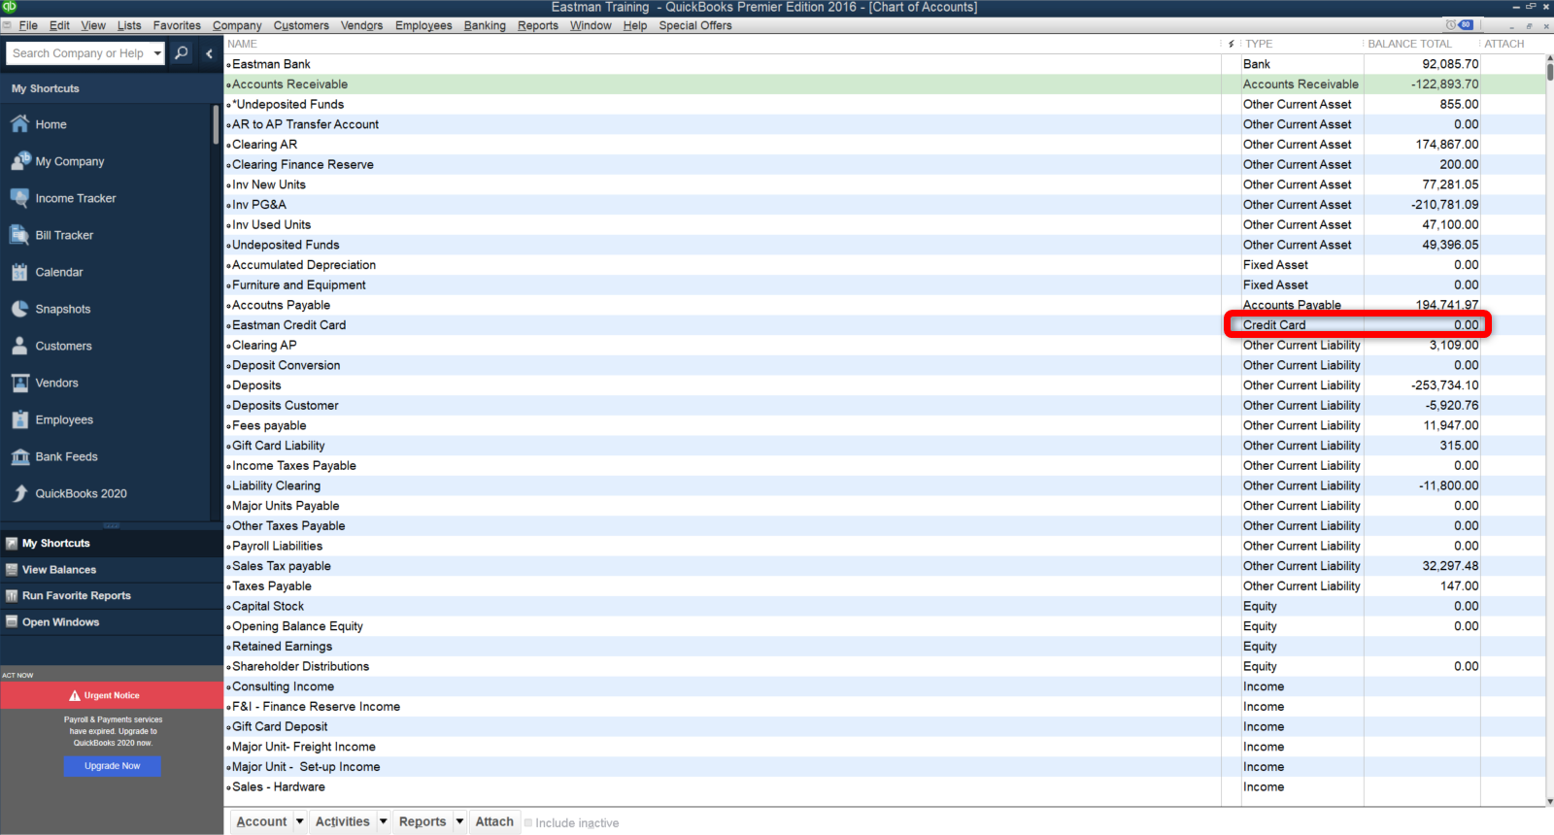Select the Retained Earnings account
The image size is (1554, 835).
pyautogui.click(x=885, y=647)
